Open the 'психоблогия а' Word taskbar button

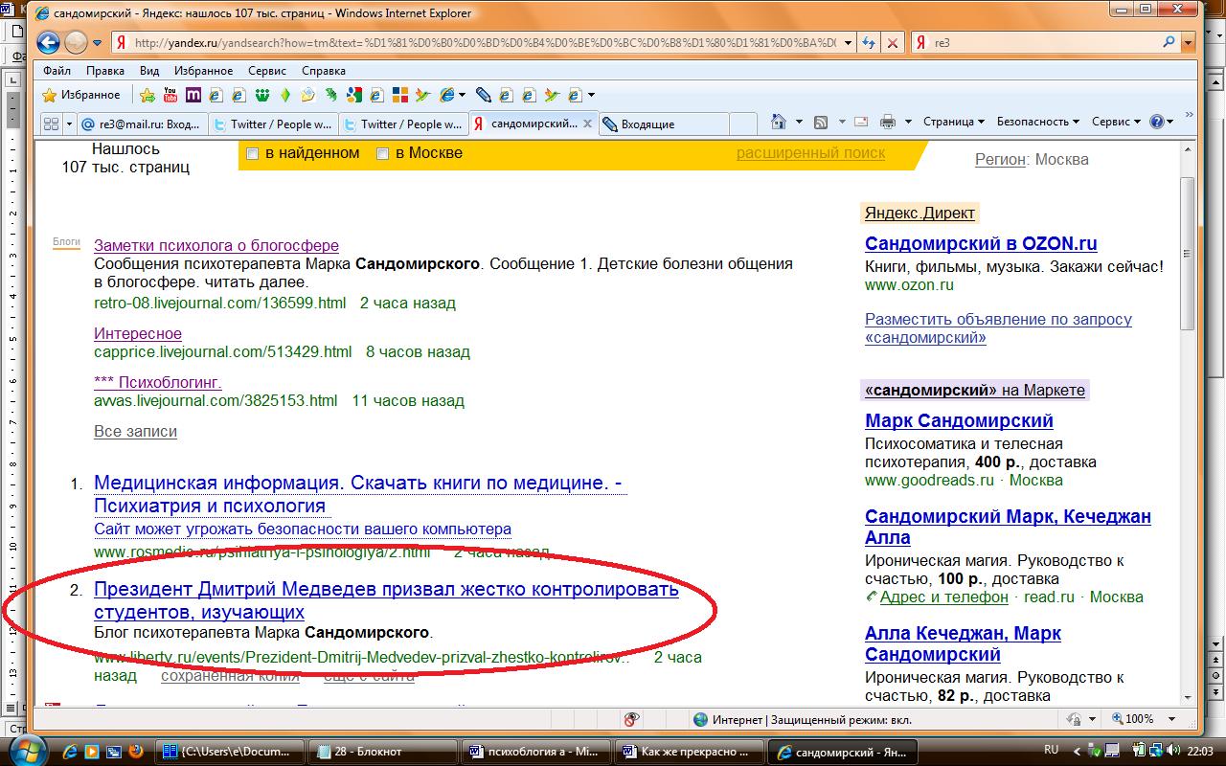point(537,751)
